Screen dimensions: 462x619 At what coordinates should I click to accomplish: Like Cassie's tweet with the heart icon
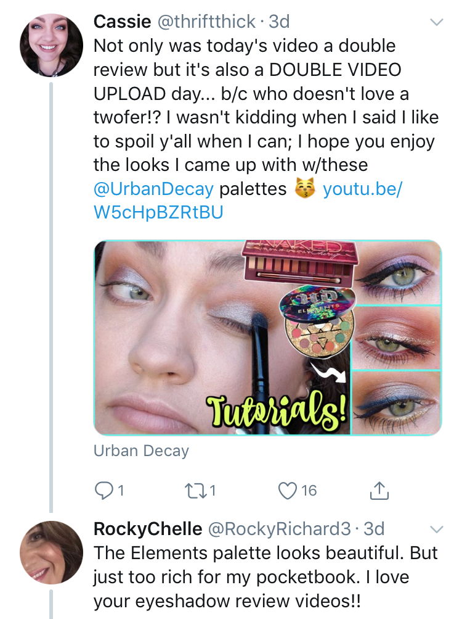click(288, 491)
